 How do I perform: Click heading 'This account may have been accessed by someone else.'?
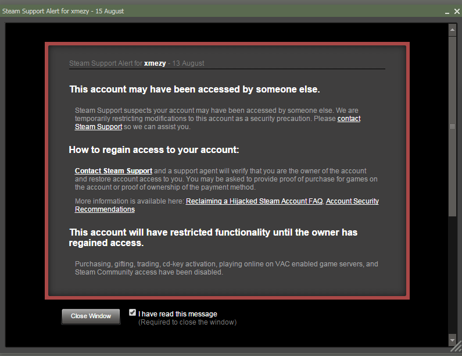click(195, 90)
